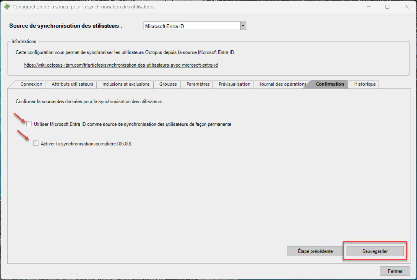Go to the Groupes tab
Screen dimensions: 417x280
168,84
